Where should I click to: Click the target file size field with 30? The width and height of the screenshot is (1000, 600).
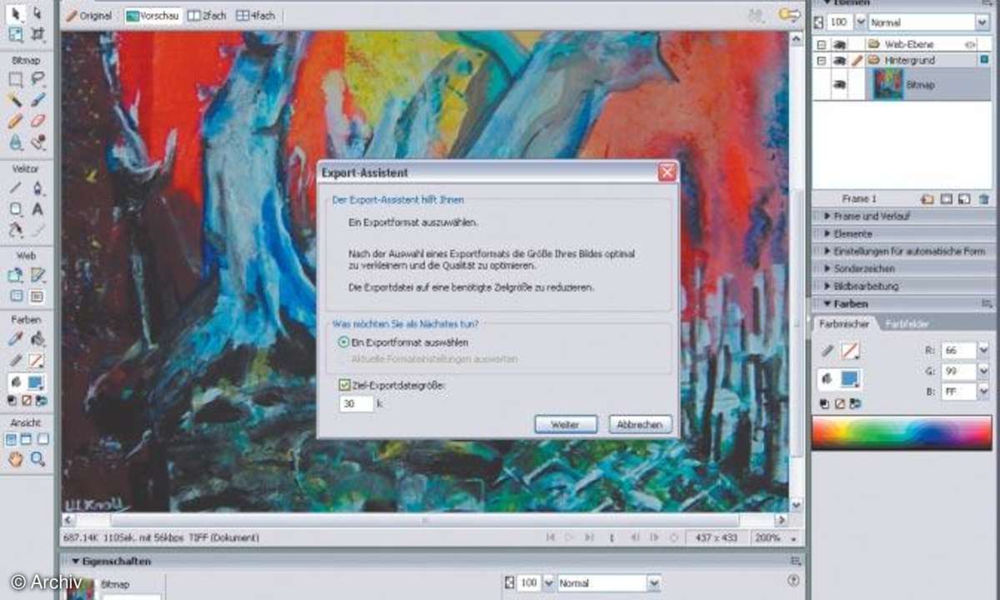tap(356, 404)
